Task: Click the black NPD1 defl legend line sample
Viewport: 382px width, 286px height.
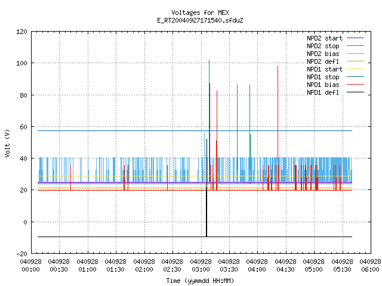Action: tap(356, 92)
